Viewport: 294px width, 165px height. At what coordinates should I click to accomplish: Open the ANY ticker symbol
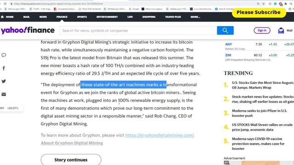[228, 44]
